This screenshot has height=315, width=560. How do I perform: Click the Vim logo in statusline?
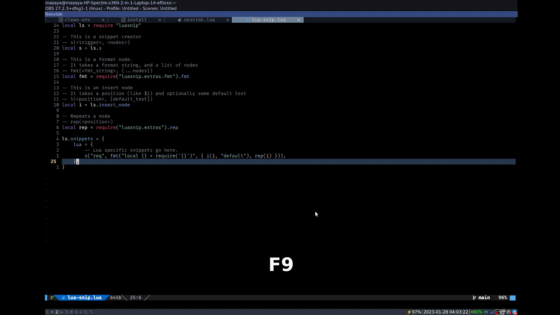pyautogui.click(x=52, y=298)
